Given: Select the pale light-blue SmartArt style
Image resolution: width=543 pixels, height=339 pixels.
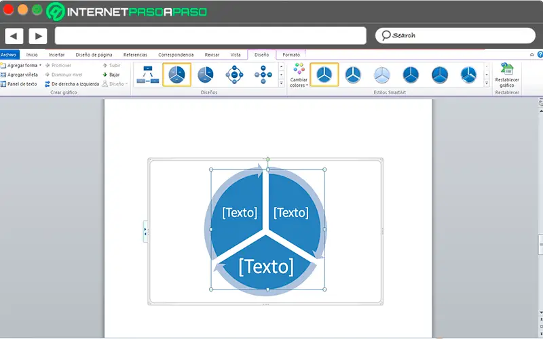Looking at the screenshot, I should [382, 75].
